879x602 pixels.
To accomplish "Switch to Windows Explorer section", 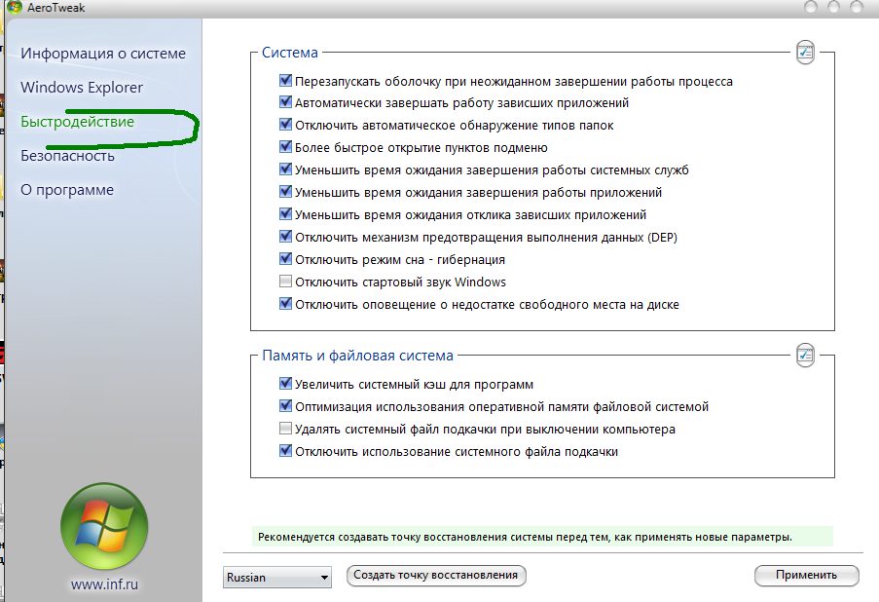I will [82, 88].
